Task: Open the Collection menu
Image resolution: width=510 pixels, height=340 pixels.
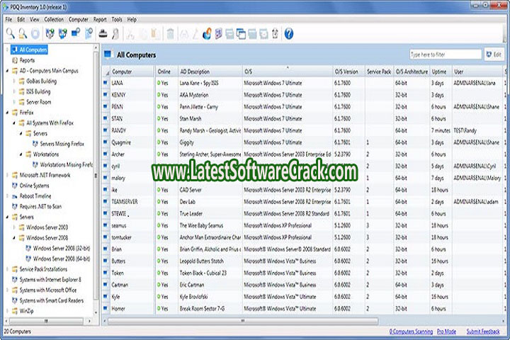Action: [53, 19]
